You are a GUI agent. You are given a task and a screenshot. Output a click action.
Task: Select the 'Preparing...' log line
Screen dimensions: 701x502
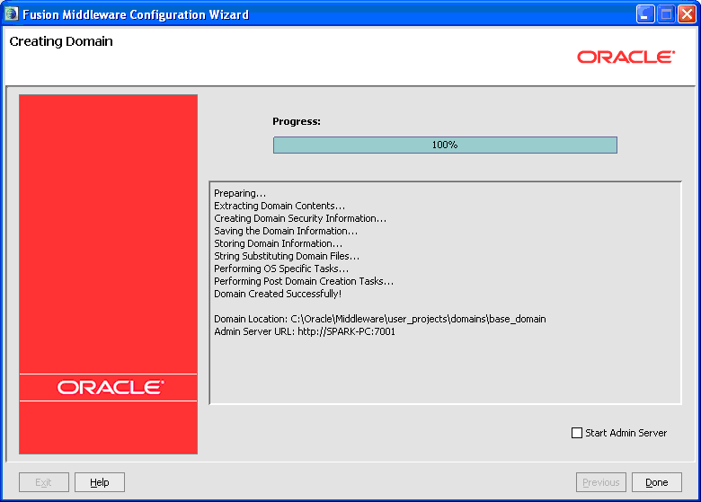(x=240, y=193)
